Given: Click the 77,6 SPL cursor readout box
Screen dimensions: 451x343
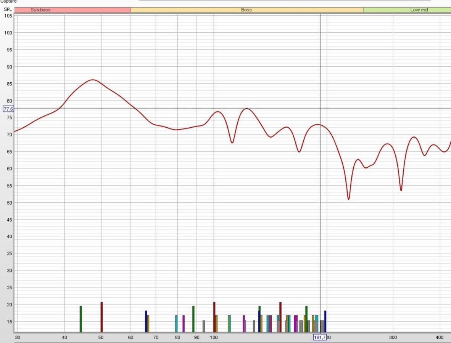Looking at the screenshot, I should coord(8,109).
